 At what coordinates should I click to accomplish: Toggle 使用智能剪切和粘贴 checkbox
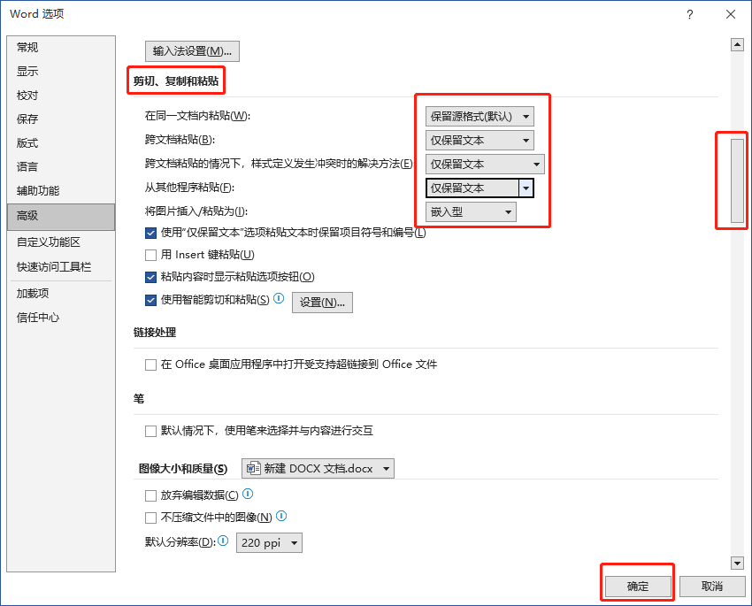point(150,300)
